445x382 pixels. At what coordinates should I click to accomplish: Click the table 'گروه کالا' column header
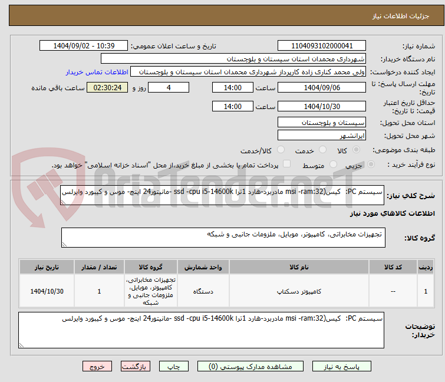(151, 267)
